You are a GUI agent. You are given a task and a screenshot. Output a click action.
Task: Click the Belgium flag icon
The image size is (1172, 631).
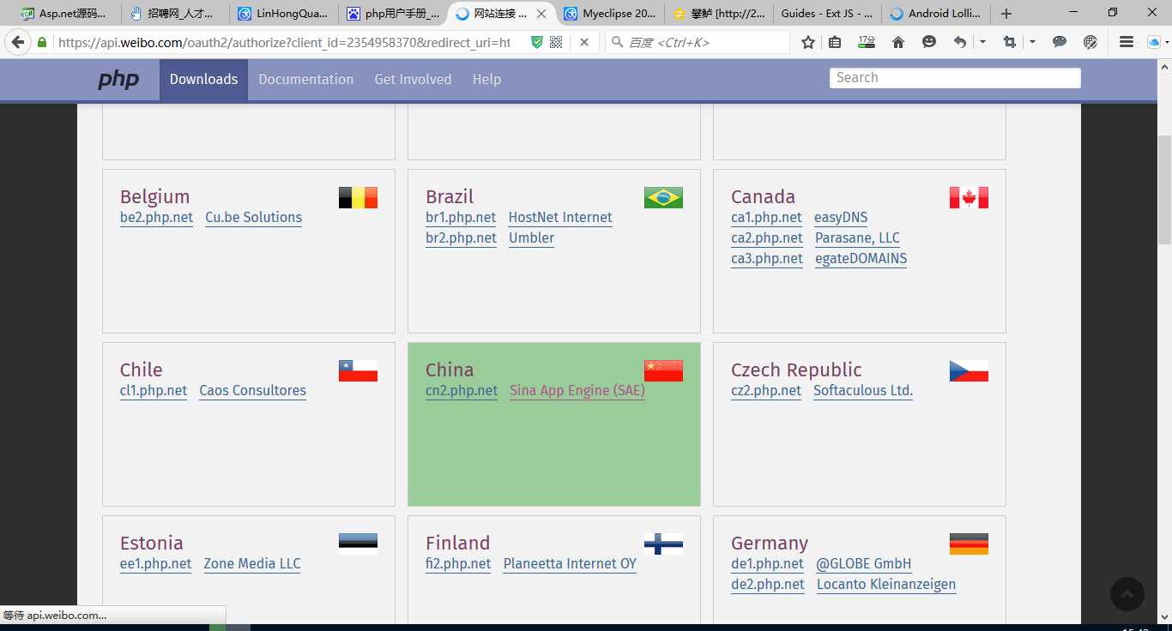[358, 198]
